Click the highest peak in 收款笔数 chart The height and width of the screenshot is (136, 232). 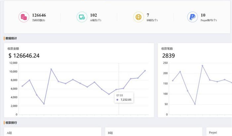tap(202, 66)
